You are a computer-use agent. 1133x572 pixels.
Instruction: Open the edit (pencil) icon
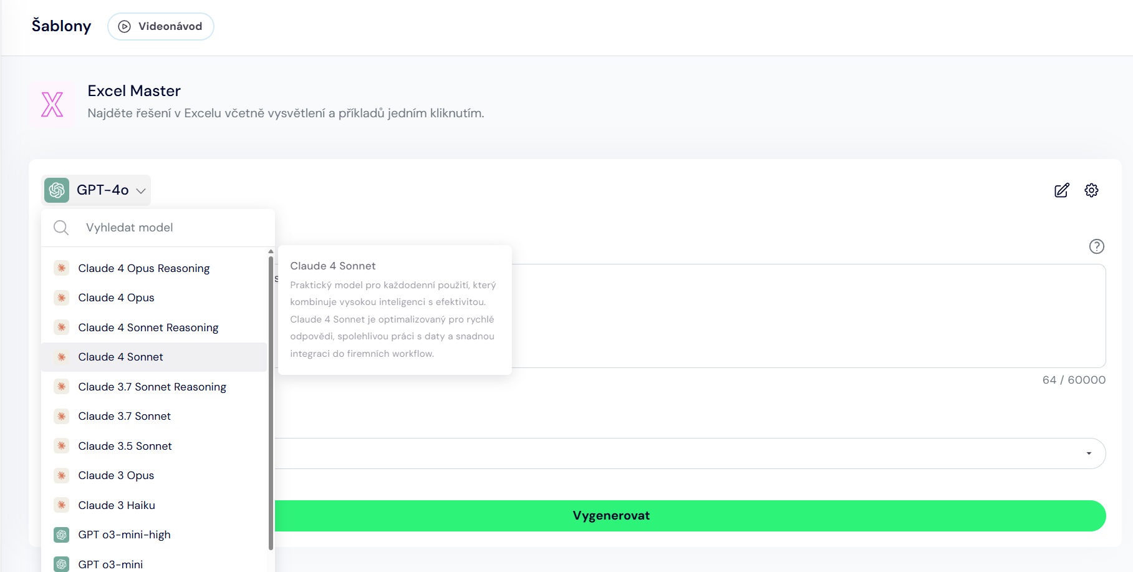pos(1061,190)
